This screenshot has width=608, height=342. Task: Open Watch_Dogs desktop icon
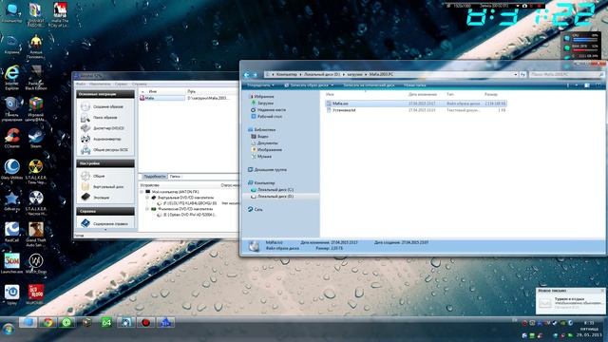(36, 263)
